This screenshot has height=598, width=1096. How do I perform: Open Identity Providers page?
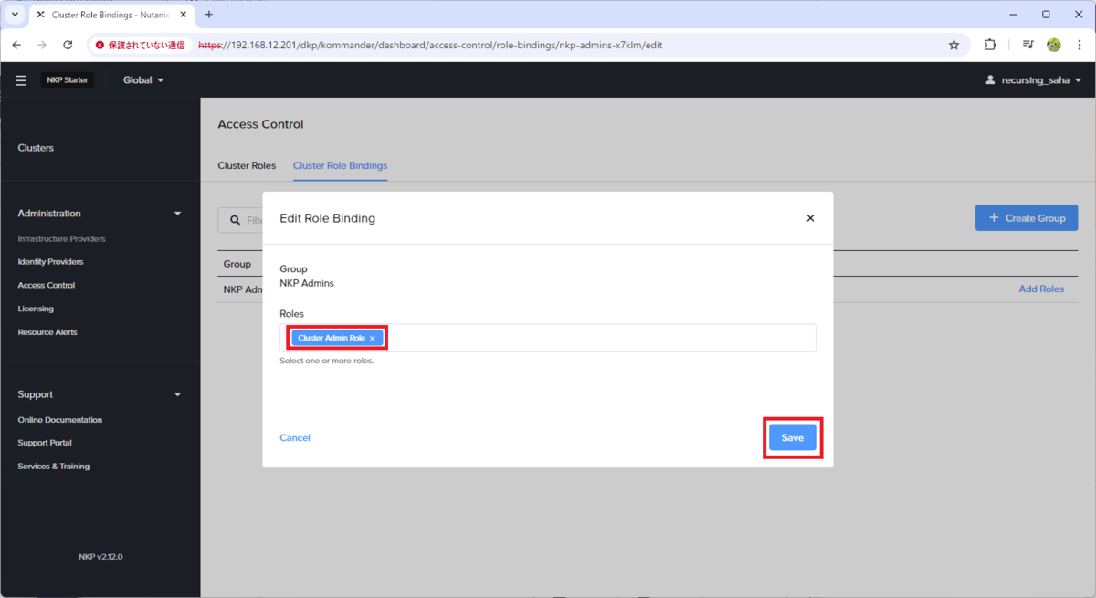[x=50, y=262]
